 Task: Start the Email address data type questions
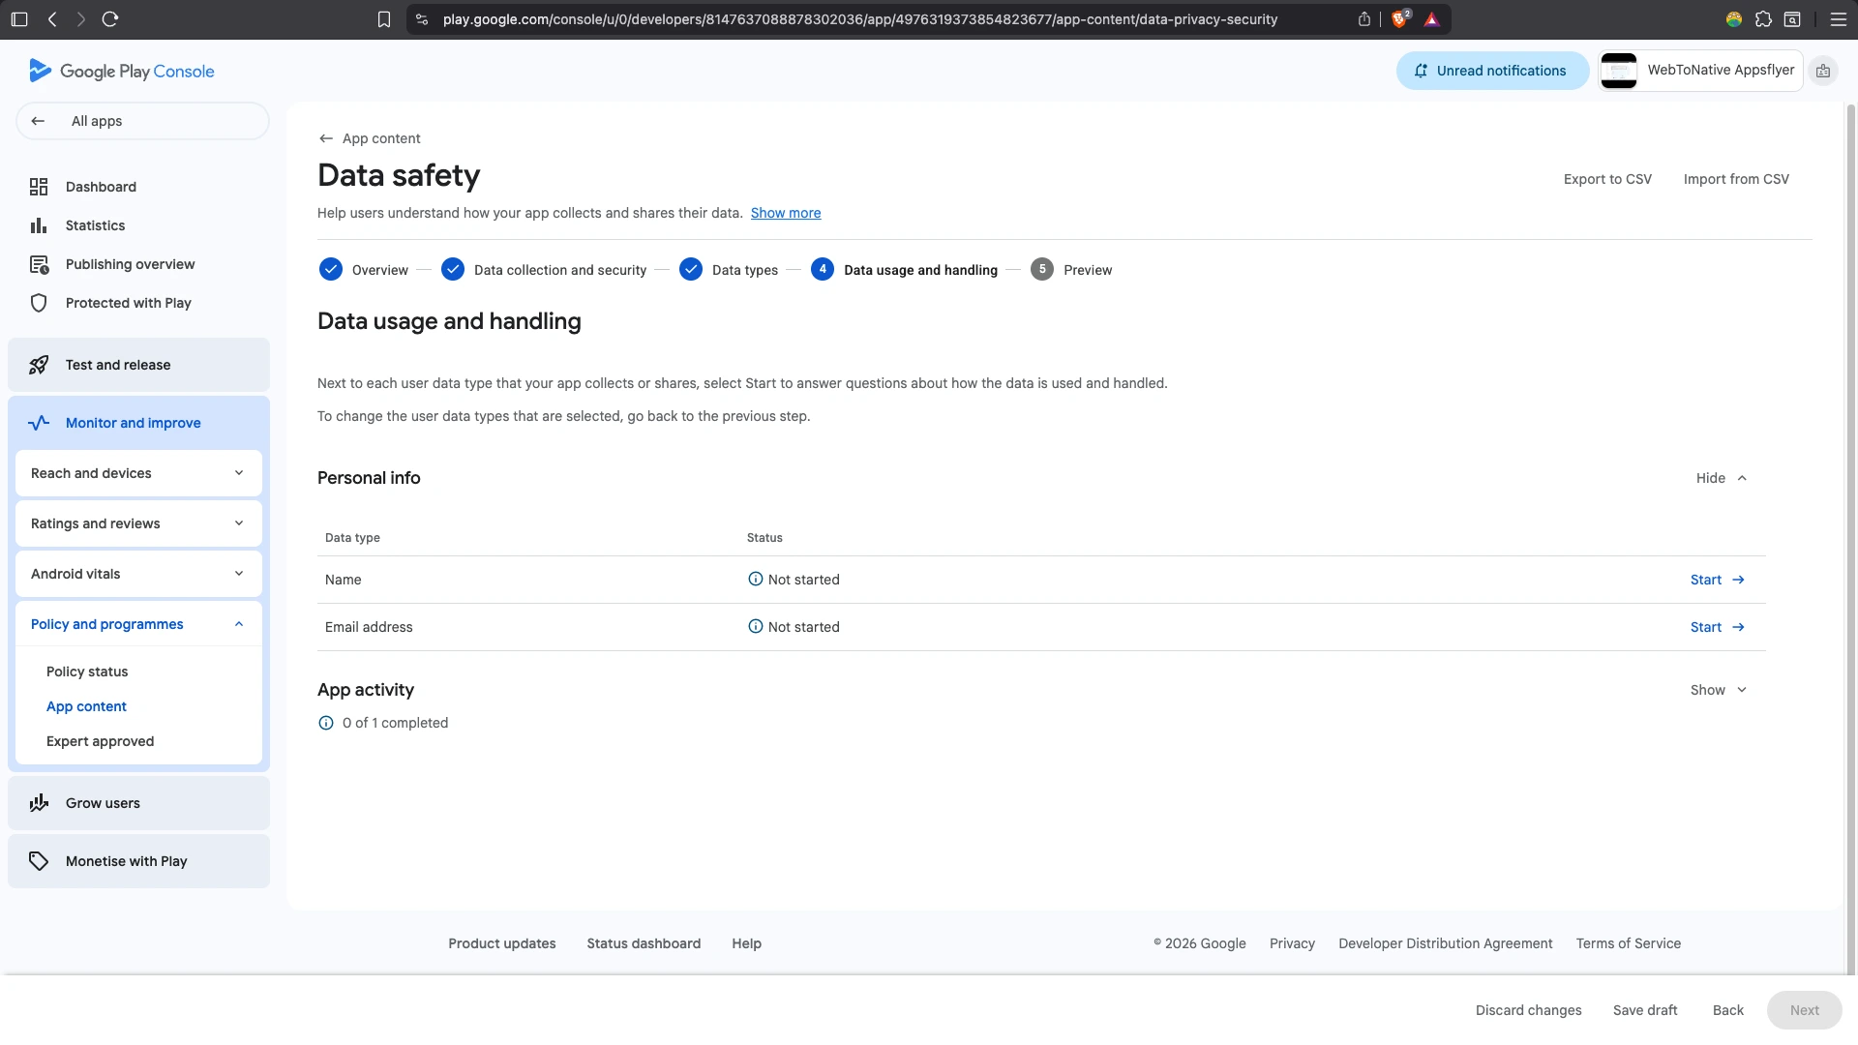click(1718, 627)
